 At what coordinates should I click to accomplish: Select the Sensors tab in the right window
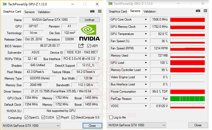(135, 11)
